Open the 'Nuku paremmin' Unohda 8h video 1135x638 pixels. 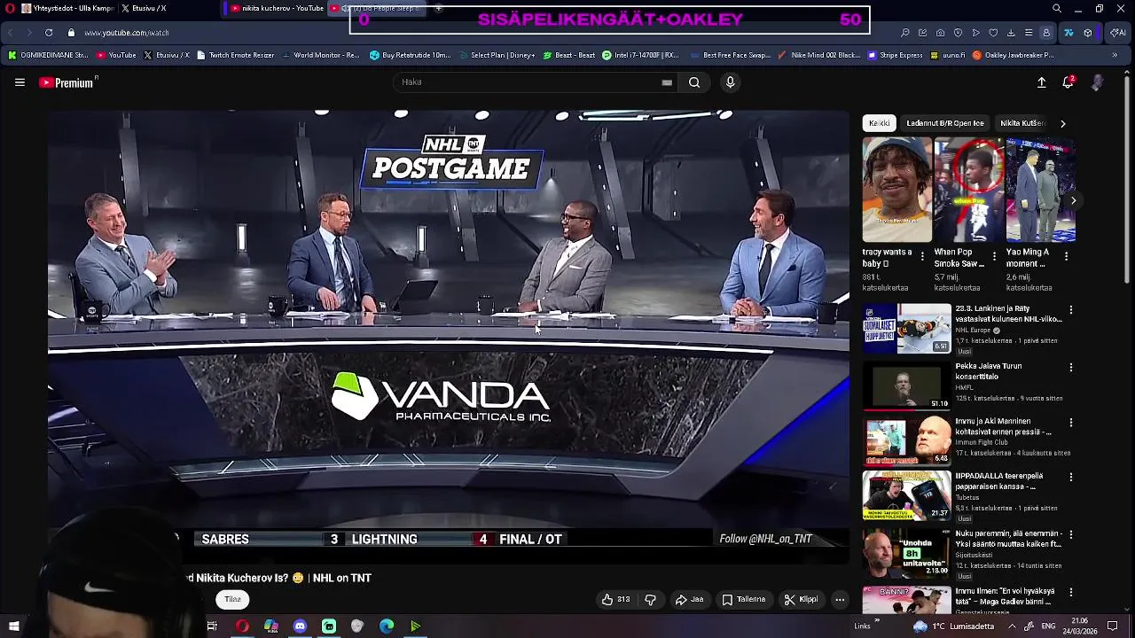[x=907, y=553]
